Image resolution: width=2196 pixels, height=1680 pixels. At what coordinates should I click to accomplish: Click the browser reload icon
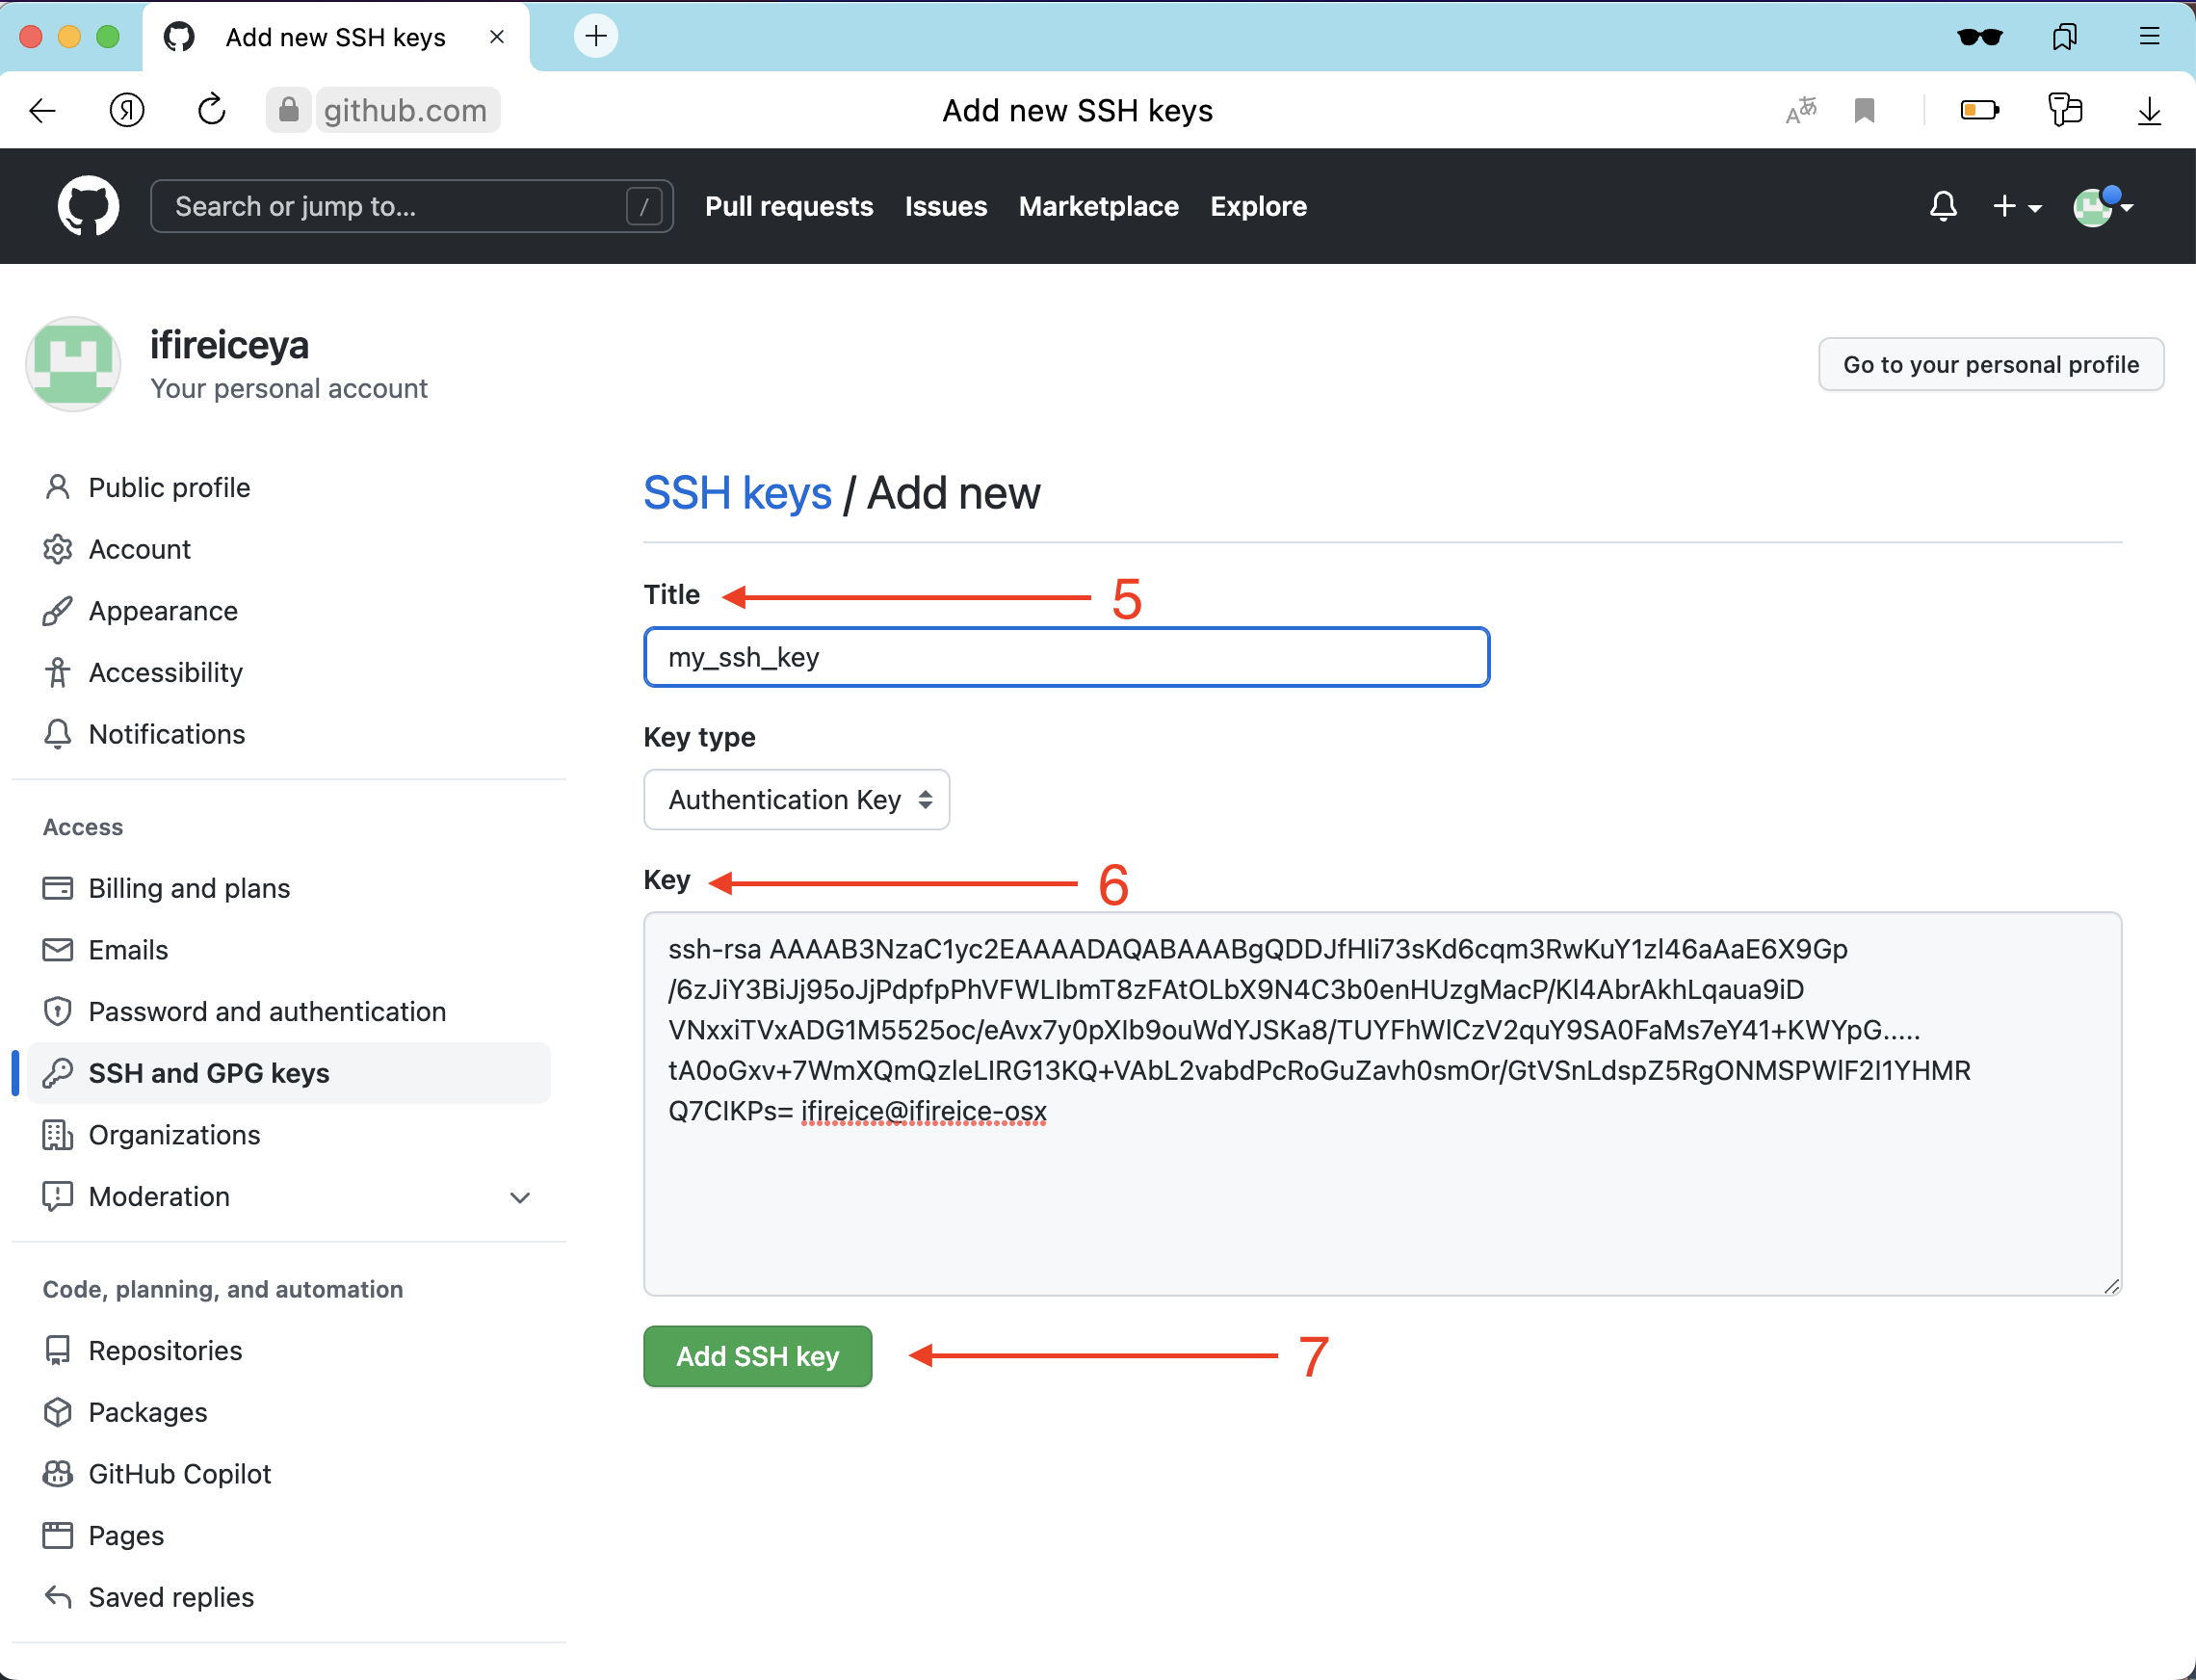click(212, 110)
